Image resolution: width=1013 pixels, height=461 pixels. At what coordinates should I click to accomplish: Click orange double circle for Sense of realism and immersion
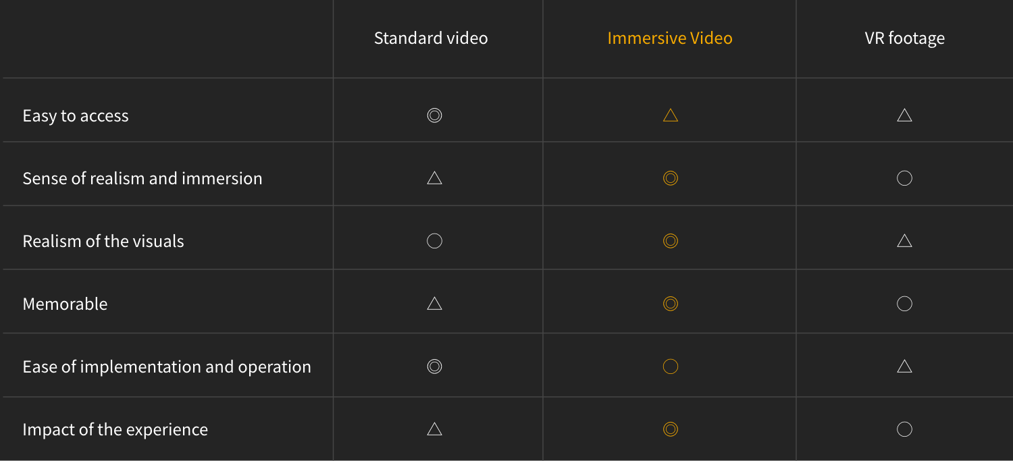point(670,178)
